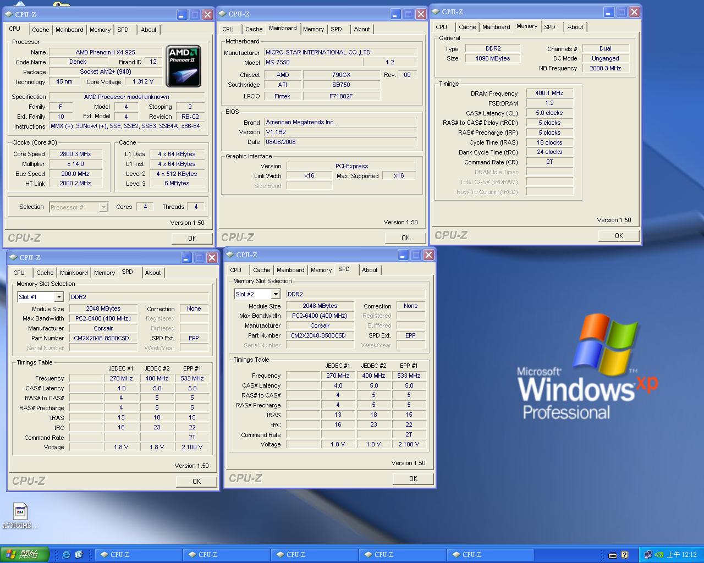Open About tab in the Slot #2 window
The image size is (704, 563).
tap(370, 270)
